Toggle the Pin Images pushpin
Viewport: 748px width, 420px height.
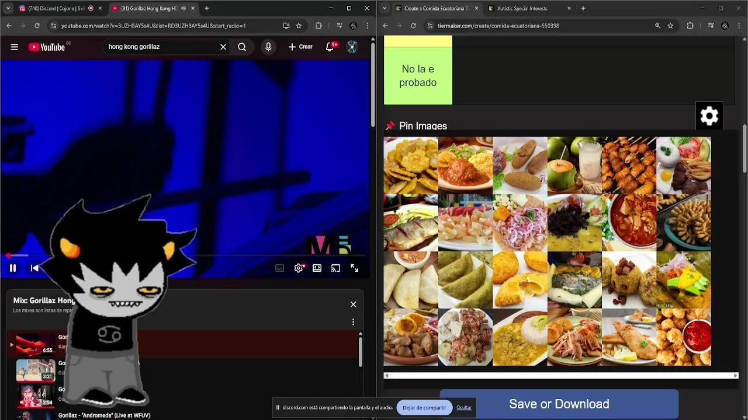(390, 126)
